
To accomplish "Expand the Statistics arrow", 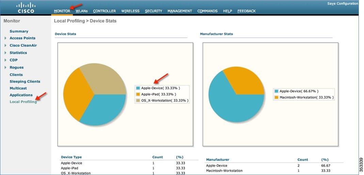I will [5, 53].
